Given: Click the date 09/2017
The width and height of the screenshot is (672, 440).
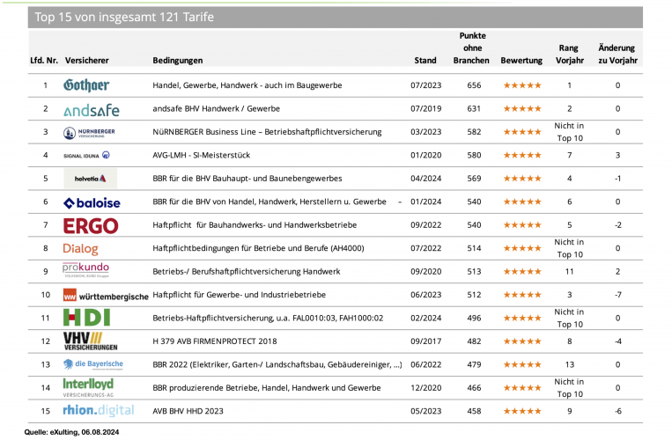Looking at the screenshot, I should coord(426,341).
